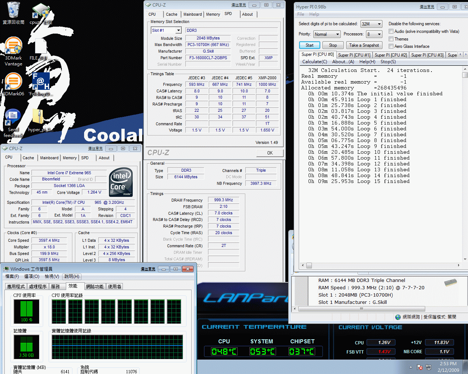
Task: Select Memory tab in lower-left CPU-Z window
Action: tap(69, 158)
